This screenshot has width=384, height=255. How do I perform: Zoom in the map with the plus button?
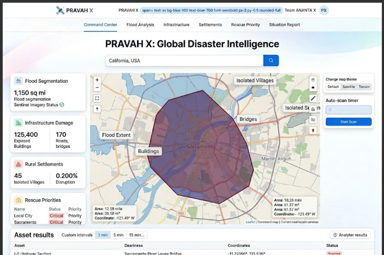tap(97, 80)
